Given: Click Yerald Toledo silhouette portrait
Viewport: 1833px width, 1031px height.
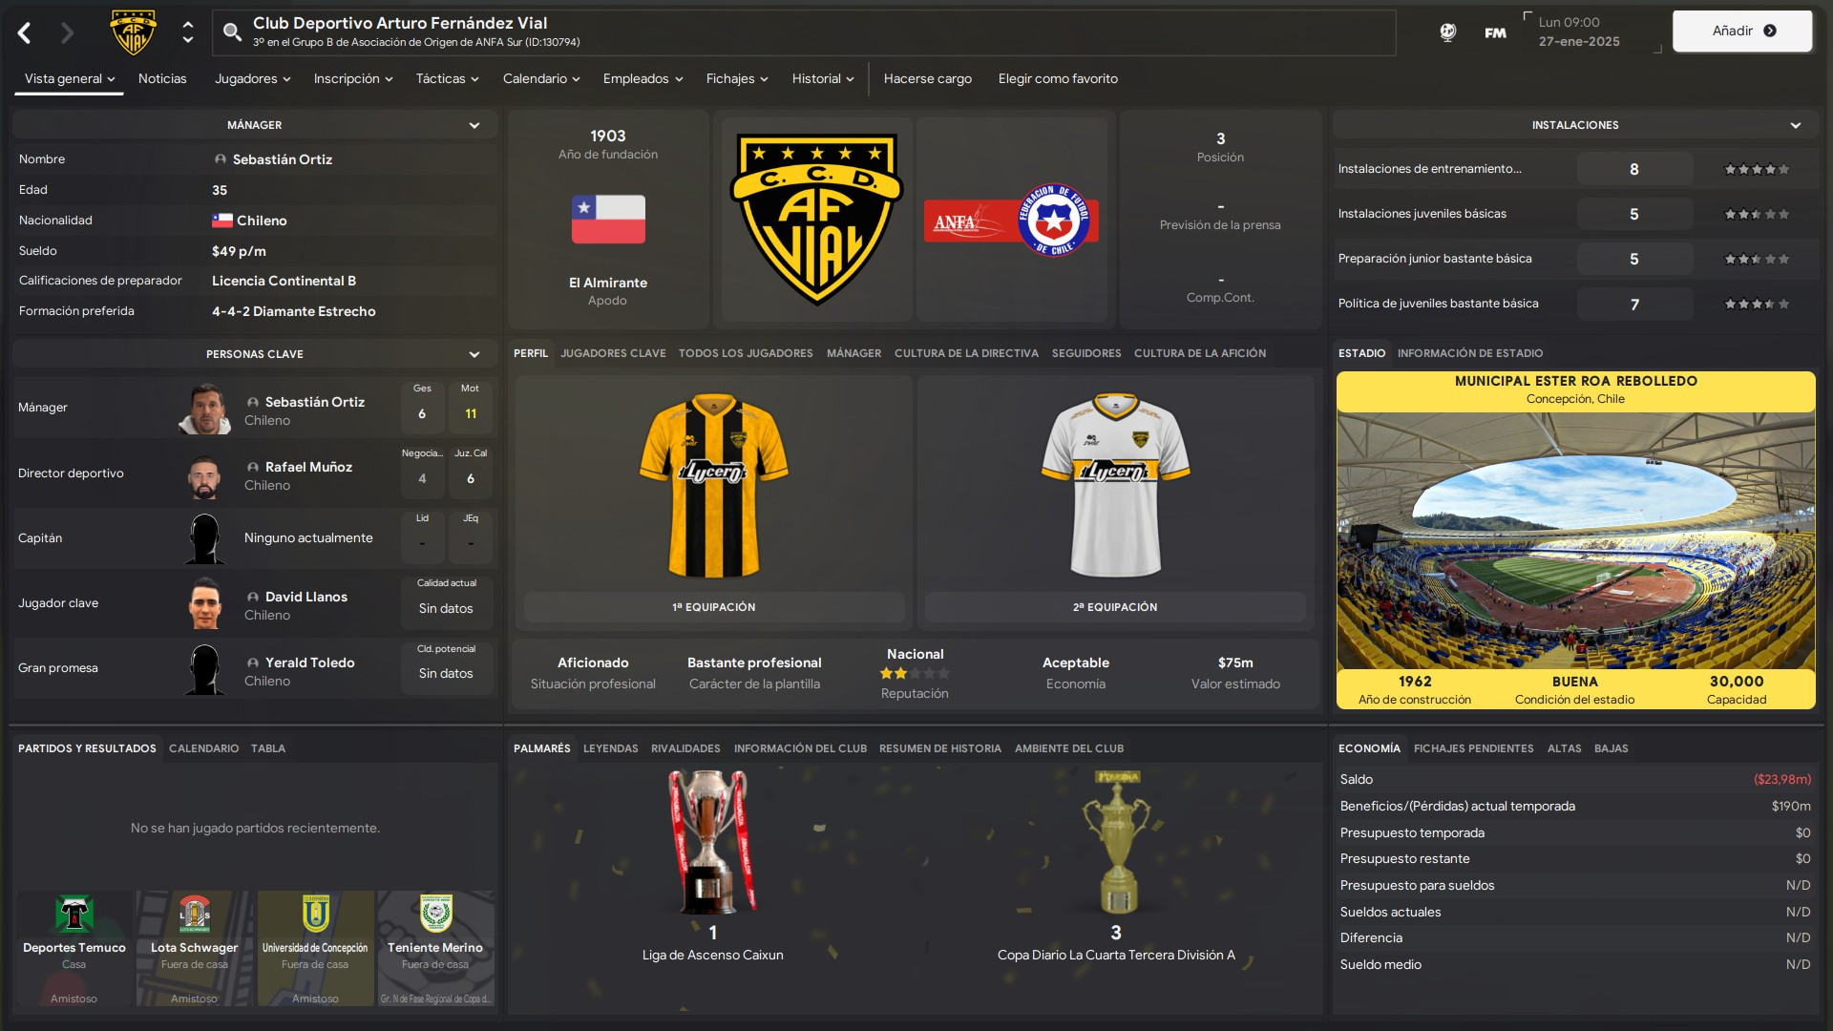Looking at the screenshot, I should click(204, 669).
